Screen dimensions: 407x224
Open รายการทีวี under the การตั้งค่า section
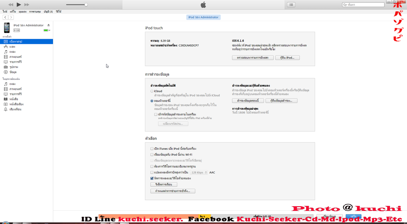[x=26, y=62]
